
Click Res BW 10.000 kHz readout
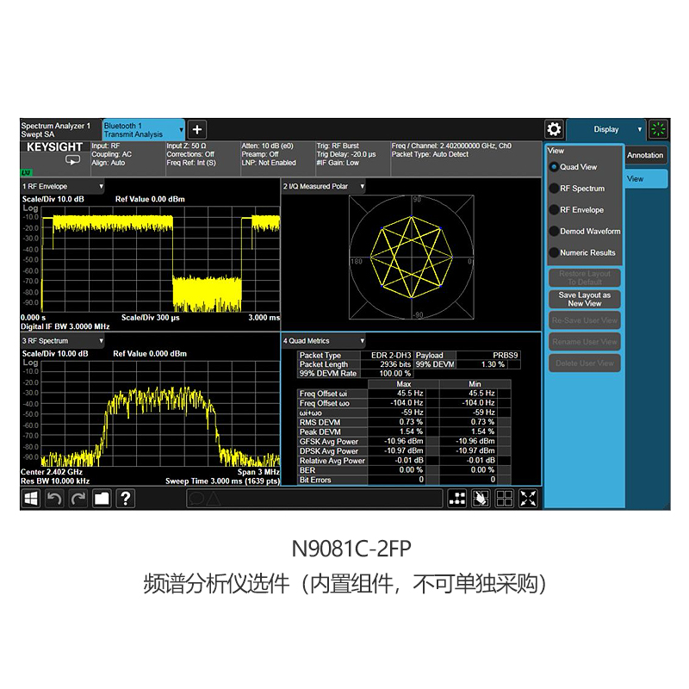(55, 481)
